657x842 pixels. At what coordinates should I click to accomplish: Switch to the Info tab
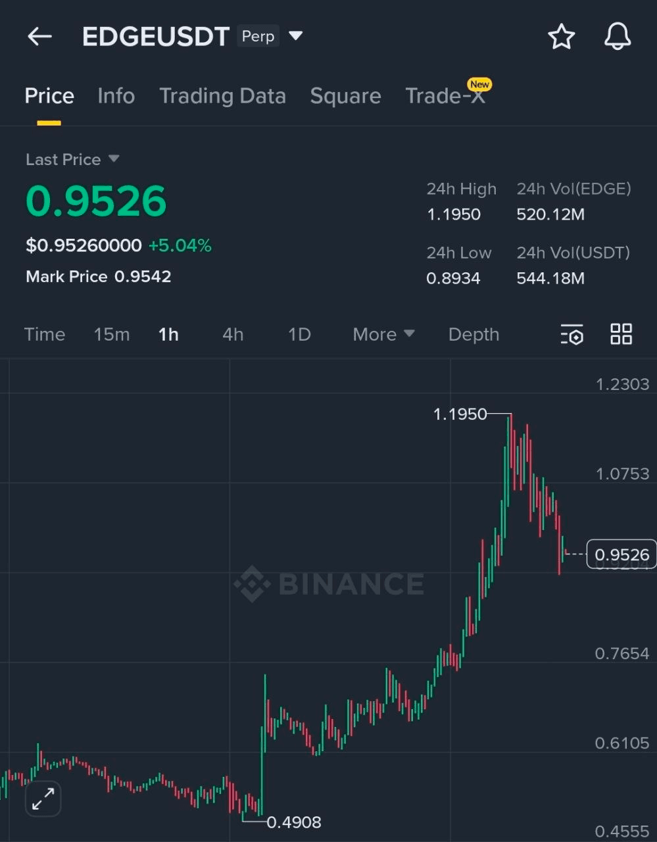[x=116, y=96]
